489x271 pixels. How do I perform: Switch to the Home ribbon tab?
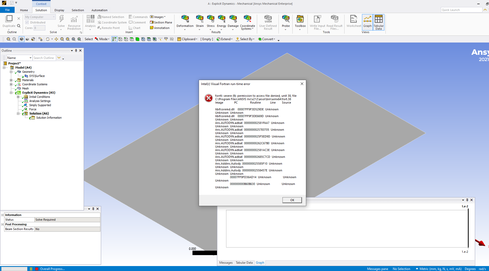[x=24, y=10]
